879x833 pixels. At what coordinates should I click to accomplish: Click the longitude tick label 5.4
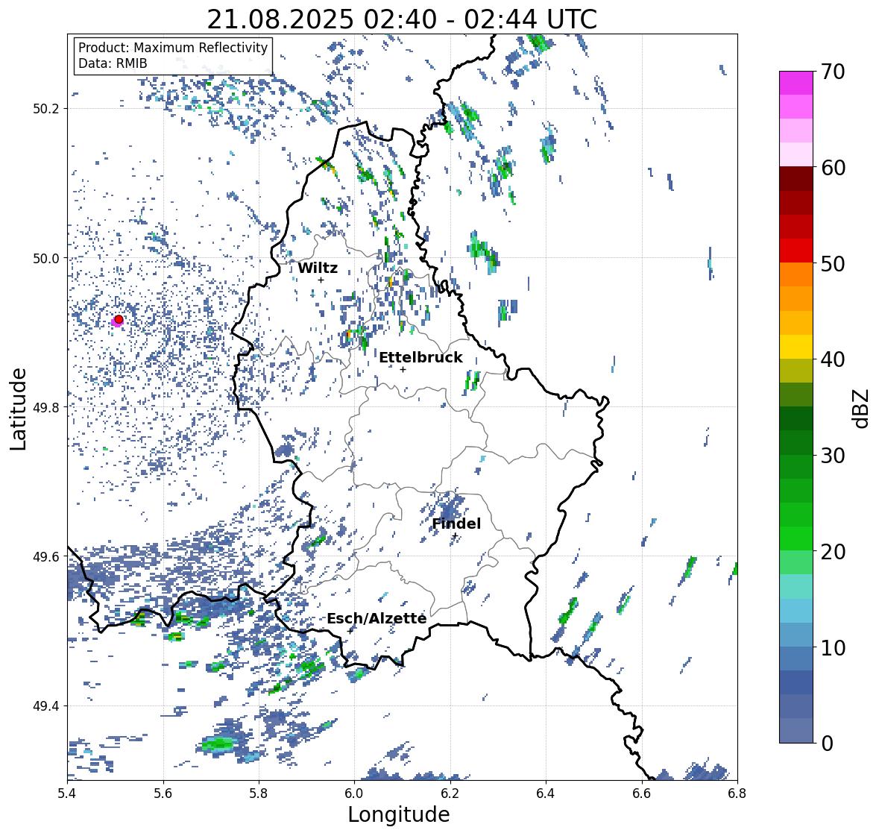67,793
